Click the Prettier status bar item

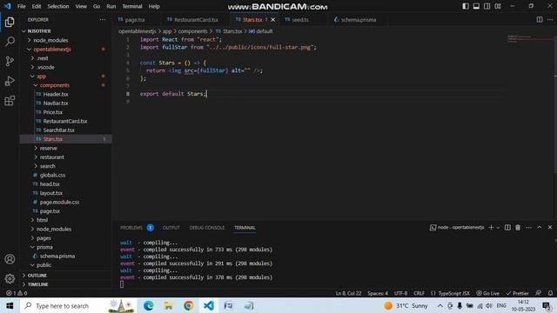click(x=517, y=293)
